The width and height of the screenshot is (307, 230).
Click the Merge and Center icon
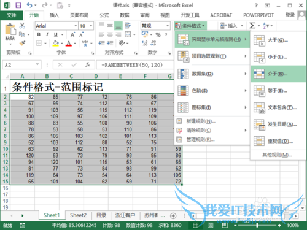click(x=128, y=34)
